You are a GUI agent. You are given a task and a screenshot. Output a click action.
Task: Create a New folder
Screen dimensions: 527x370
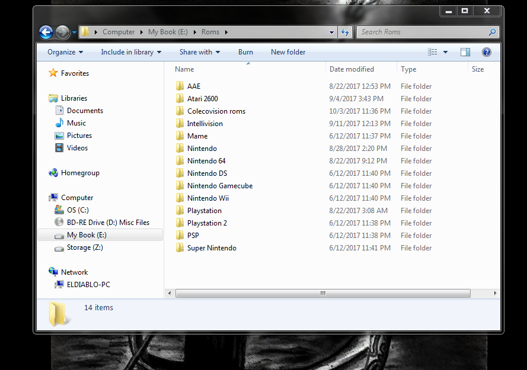(288, 52)
